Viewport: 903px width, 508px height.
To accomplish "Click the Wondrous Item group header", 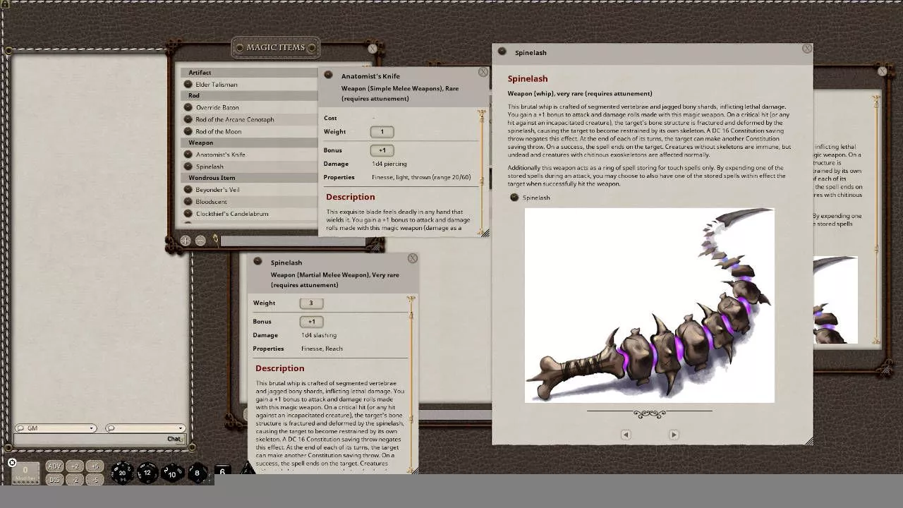I will (x=250, y=178).
